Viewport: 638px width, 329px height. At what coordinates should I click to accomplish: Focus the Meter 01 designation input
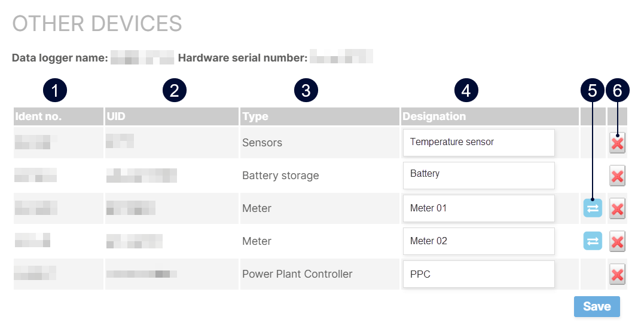click(x=478, y=208)
